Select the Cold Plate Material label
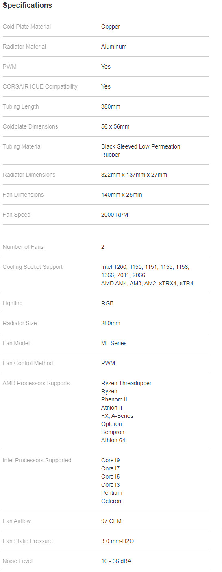This screenshot has height=572, width=222. coord(27,27)
